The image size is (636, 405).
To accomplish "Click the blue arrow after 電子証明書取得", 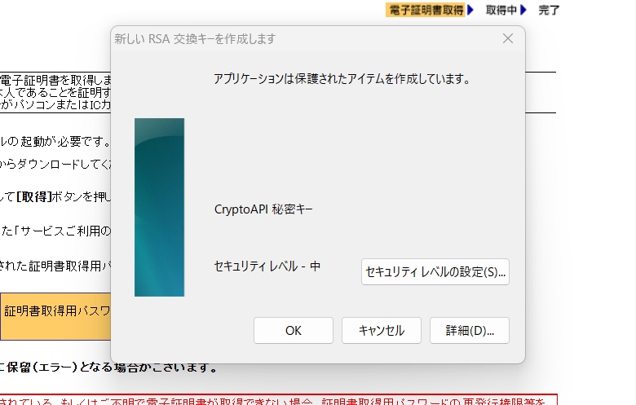I will click(470, 10).
